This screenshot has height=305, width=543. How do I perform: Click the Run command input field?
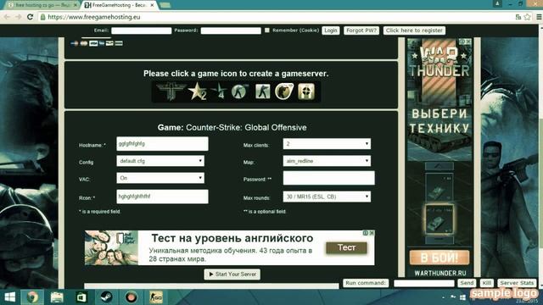point(424,283)
